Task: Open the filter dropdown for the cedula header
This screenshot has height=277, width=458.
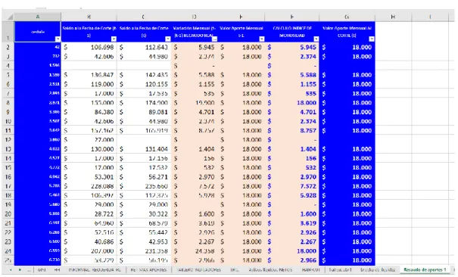Action: (58, 39)
